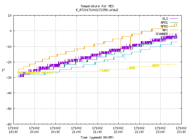Click the y-axis label -30
The width and height of the screenshot is (187, 140).
pos(9,78)
